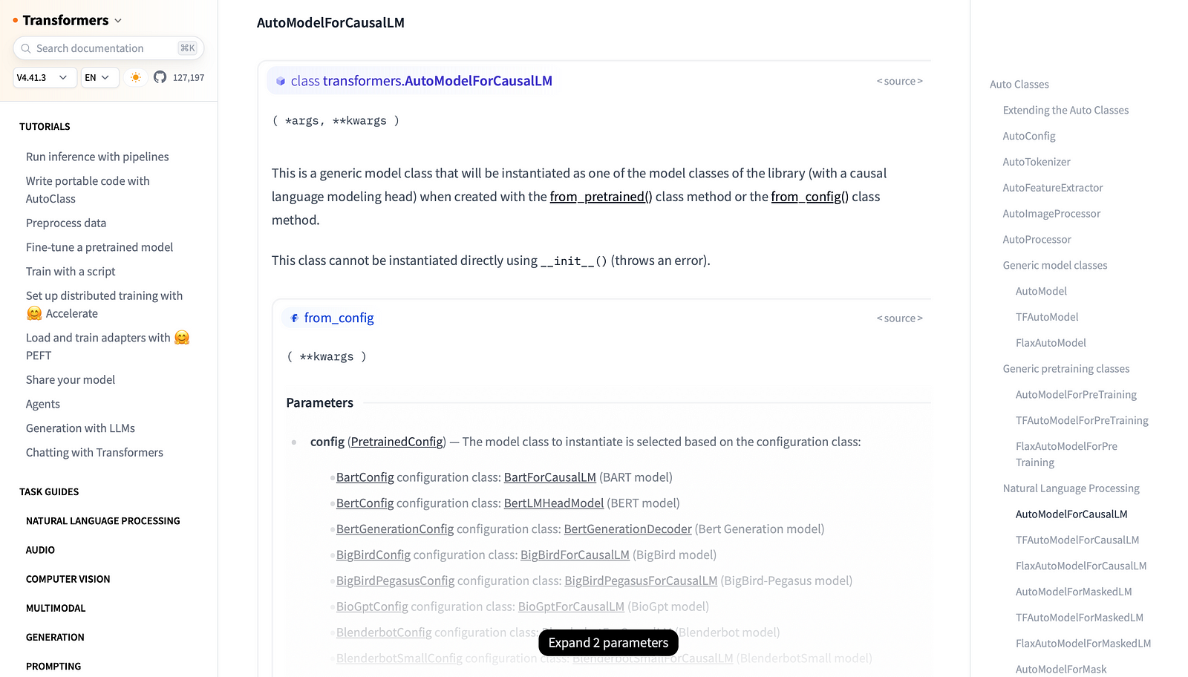Open the V4.41.3 version dropdown
Screen dimensions: 1188x677
45,77
